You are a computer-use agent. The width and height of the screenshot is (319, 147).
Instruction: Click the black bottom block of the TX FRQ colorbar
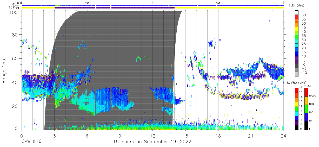(297, 127)
